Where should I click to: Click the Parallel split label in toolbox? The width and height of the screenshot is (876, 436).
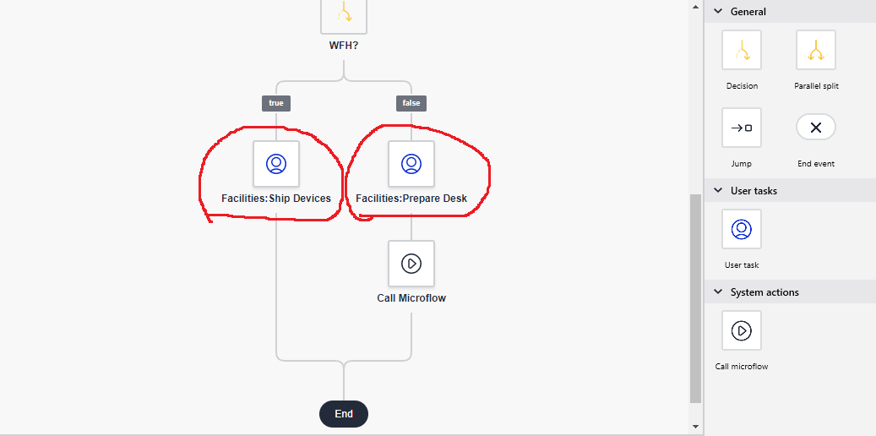(x=816, y=86)
